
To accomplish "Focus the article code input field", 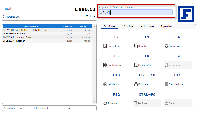I will (x=136, y=12).
